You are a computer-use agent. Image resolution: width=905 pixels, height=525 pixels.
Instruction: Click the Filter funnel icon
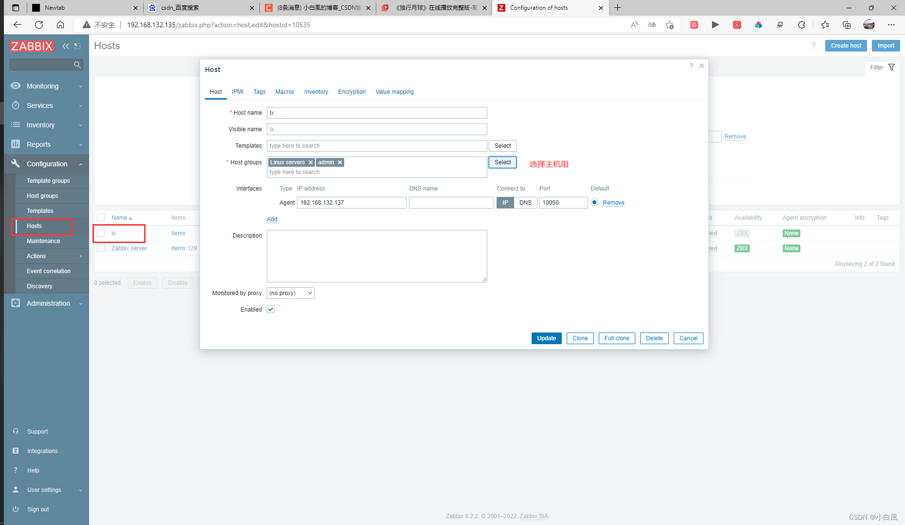891,68
